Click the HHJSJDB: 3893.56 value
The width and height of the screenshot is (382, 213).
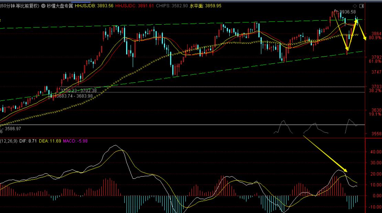94,6
